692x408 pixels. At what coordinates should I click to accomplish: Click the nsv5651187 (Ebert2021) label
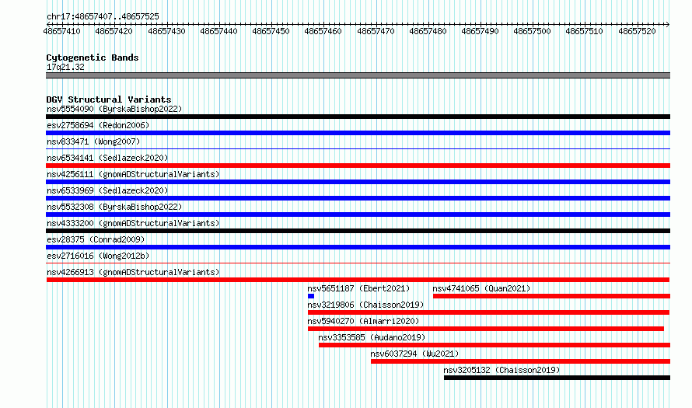pyautogui.click(x=358, y=288)
